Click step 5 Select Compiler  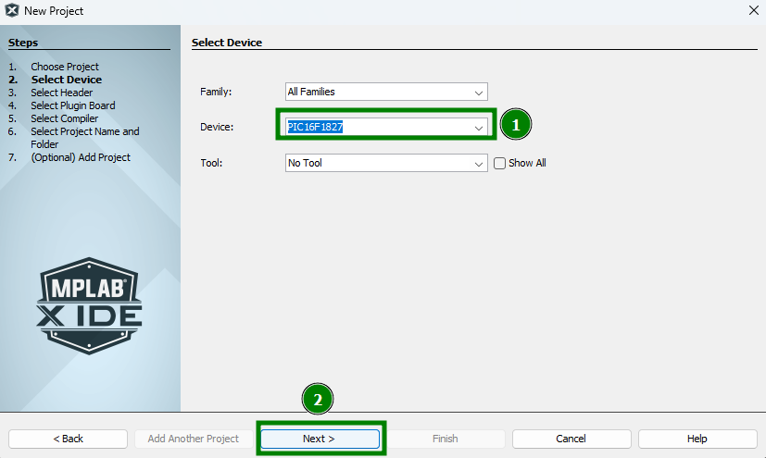click(65, 118)
